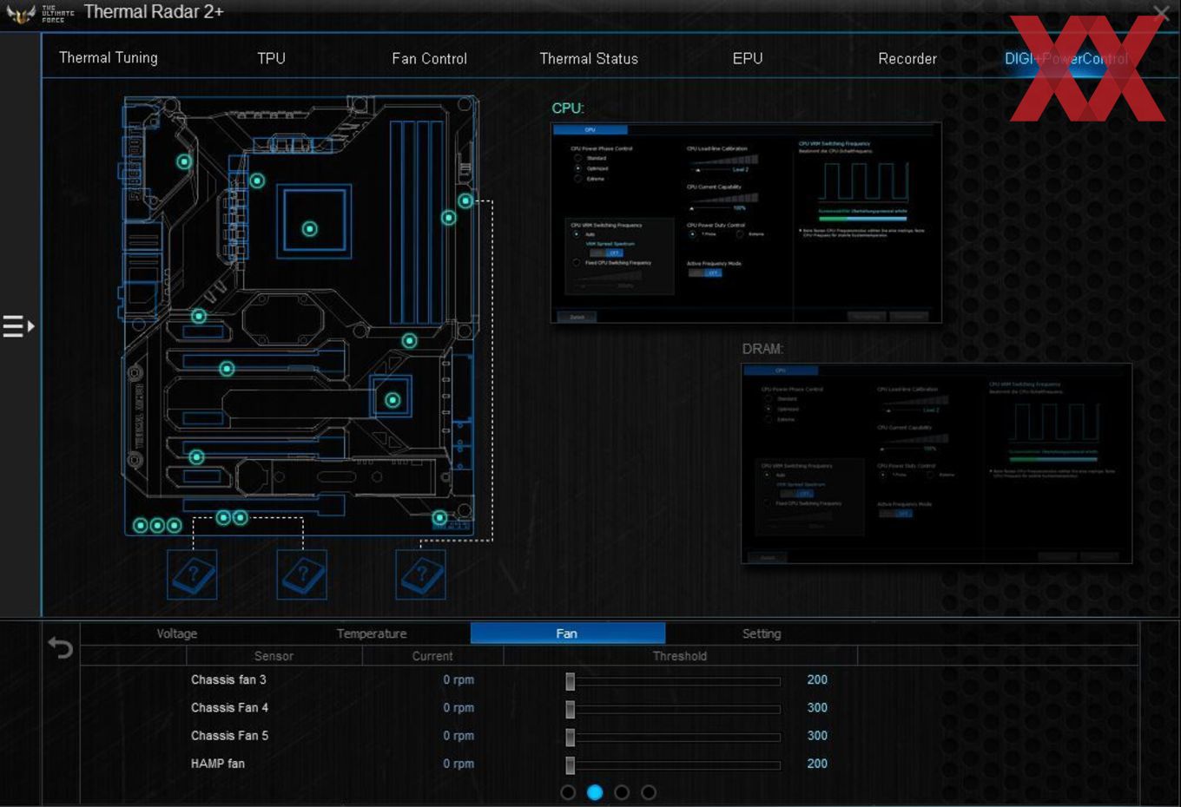Image resolution: width=1181 pixels, height=807 pixels.
Task: Open the Setting sensor tab
Action: [x=762, y=633]
